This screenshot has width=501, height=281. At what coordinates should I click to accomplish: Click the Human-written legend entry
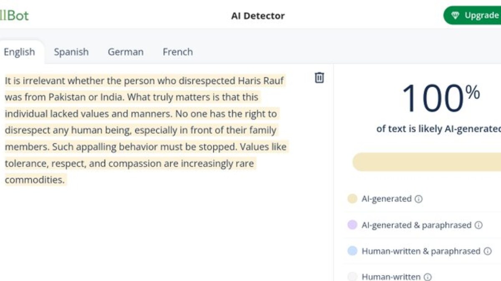point(391,277)
